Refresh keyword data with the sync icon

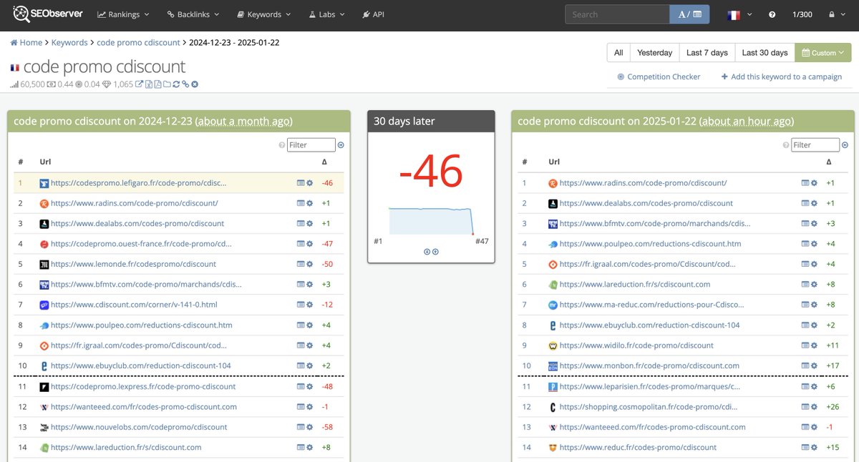click(176, 84)
